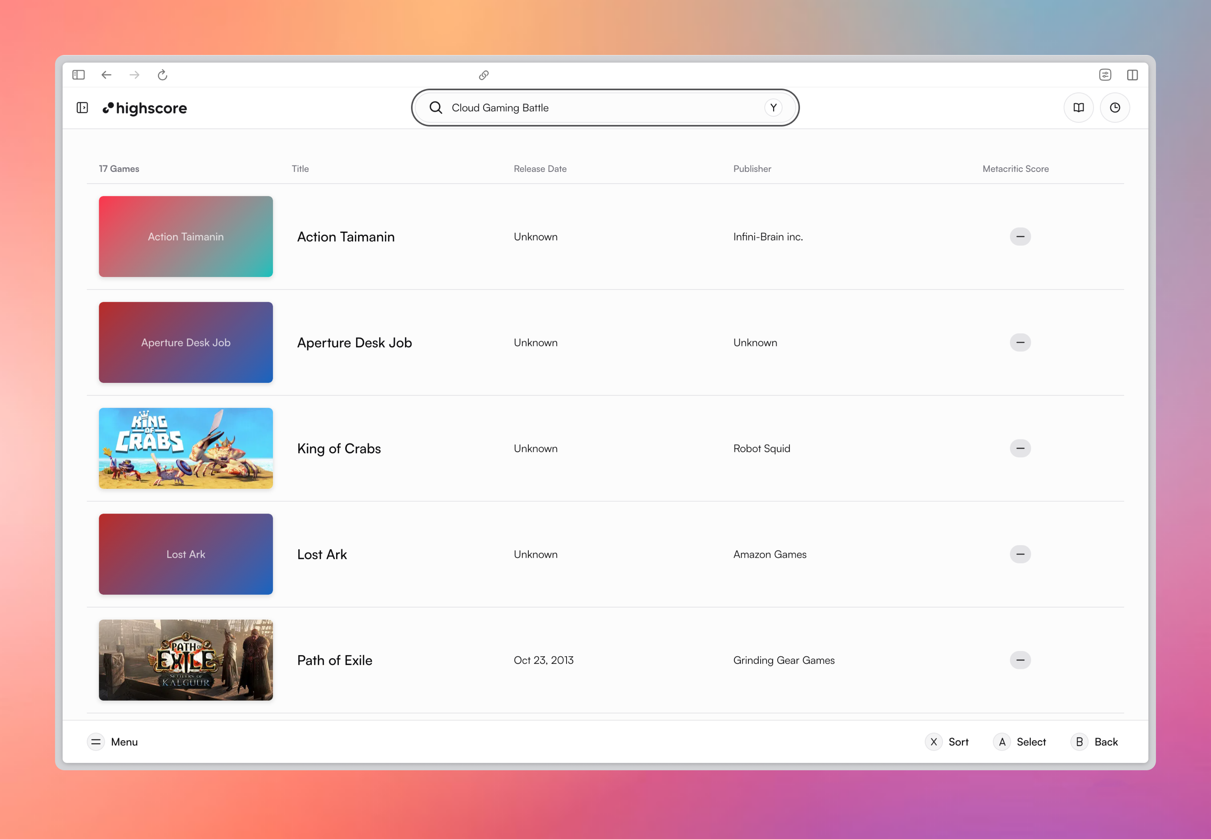Select the Lost Ark title
Screen dimensions: 1211x839
(x=322, y=554)
